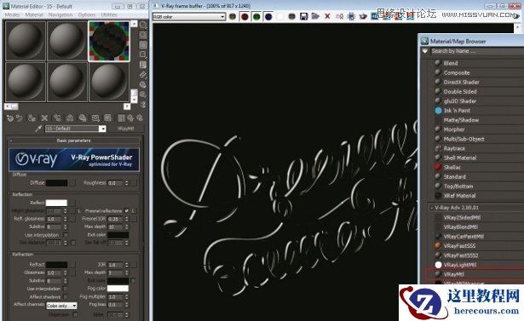Switch to RGB channels in frame buffer
Viewport: 524px width, 321px height.
[x=233, y=16]
